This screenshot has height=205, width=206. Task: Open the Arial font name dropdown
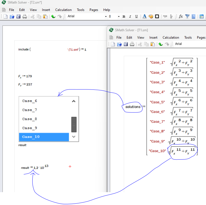coord(106,16)
